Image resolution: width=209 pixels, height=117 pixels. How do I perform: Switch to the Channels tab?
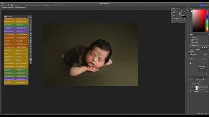(x=195, y=77)
